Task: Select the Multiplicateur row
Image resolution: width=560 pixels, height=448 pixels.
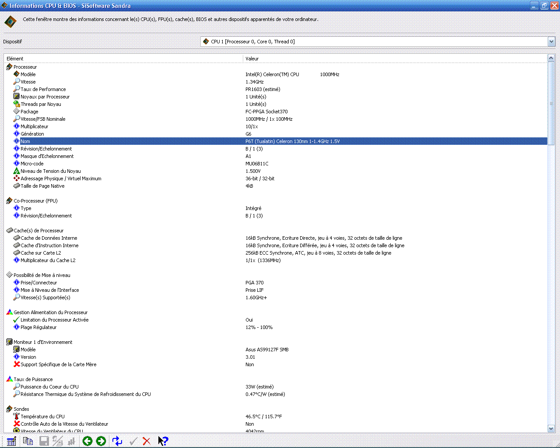Action: coord(276,126)
